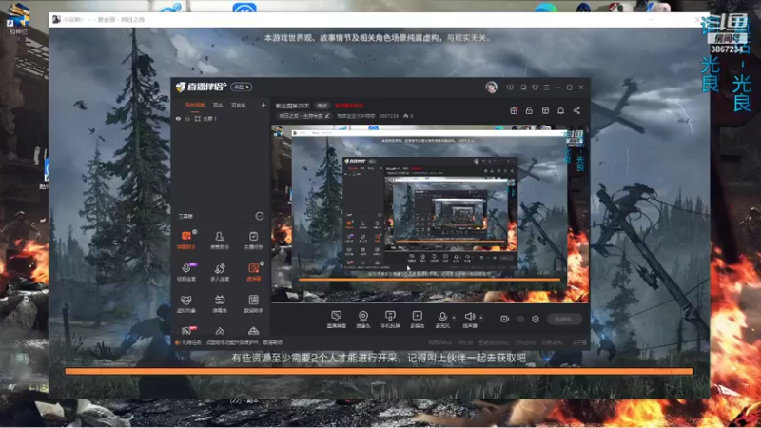Image resolution: width=761 pixels, height=428 pixels.
Task: Open the shirt-shaped skin theme icon
Action: pyautogui.click(x=535, y=88)
